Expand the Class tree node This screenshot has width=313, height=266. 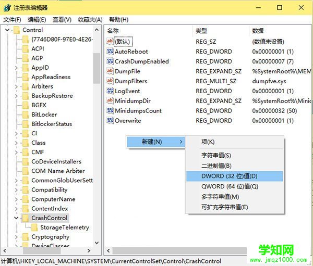pos(16,143)
